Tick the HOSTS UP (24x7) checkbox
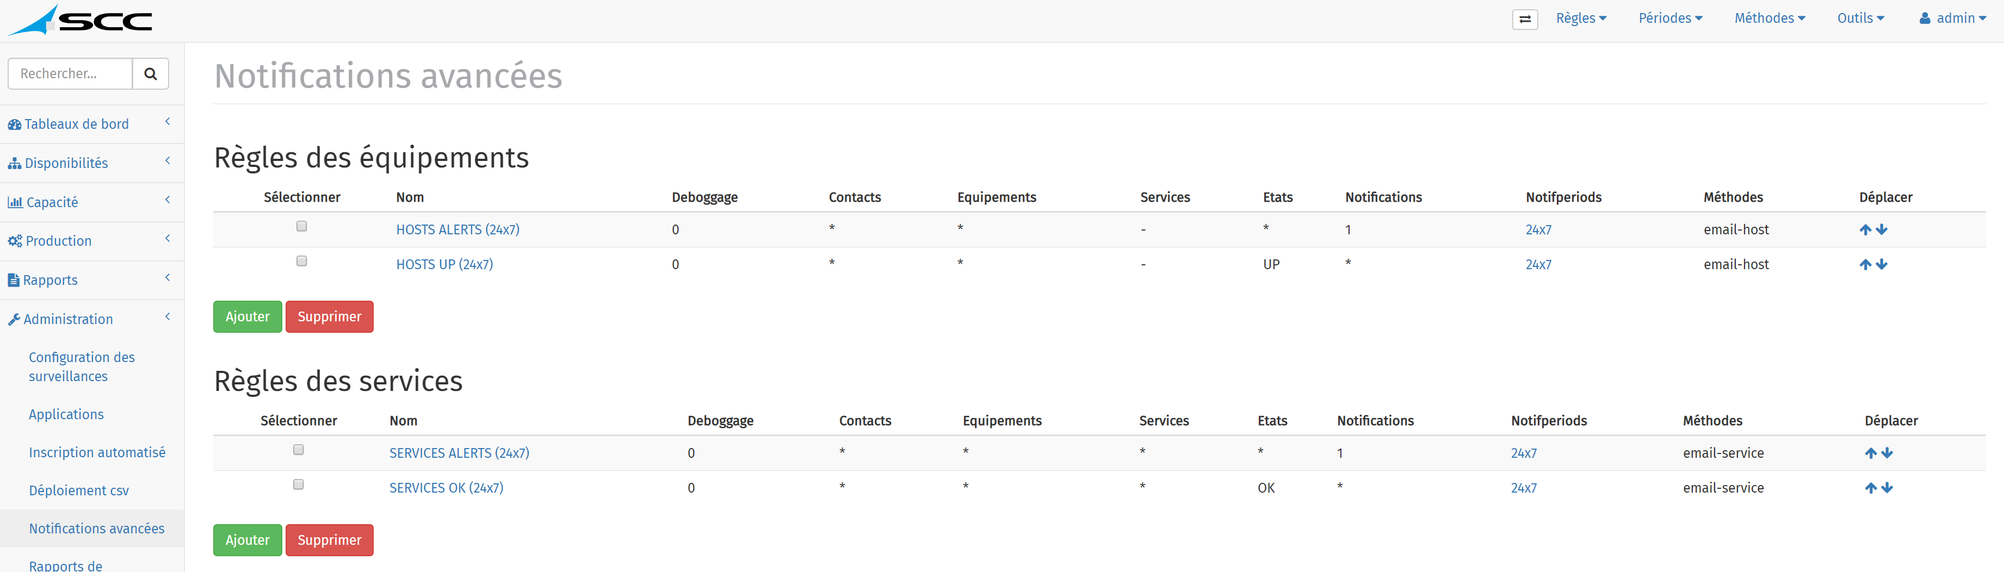Image resolution: width=2004 pixels, height=572 pixels. (302, 261)
